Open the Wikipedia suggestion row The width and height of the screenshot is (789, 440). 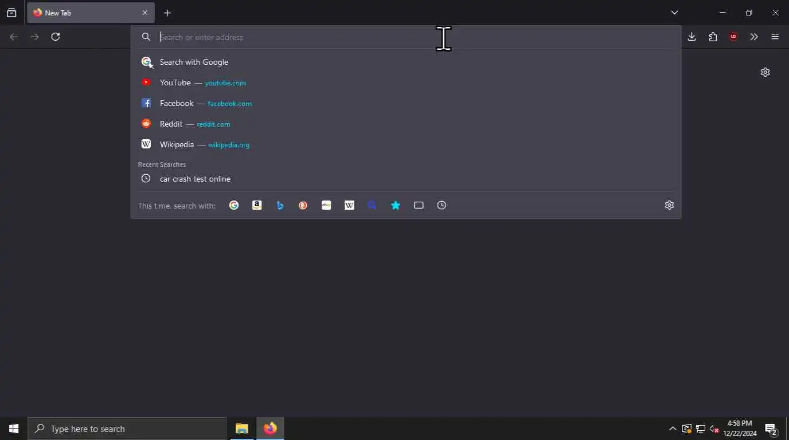click(406, 144)
